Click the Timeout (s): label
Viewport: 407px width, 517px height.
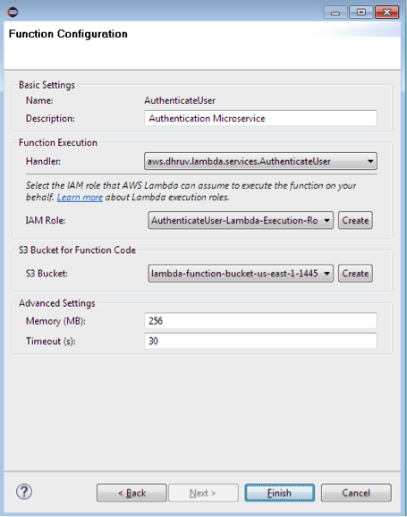pos(51,342)
